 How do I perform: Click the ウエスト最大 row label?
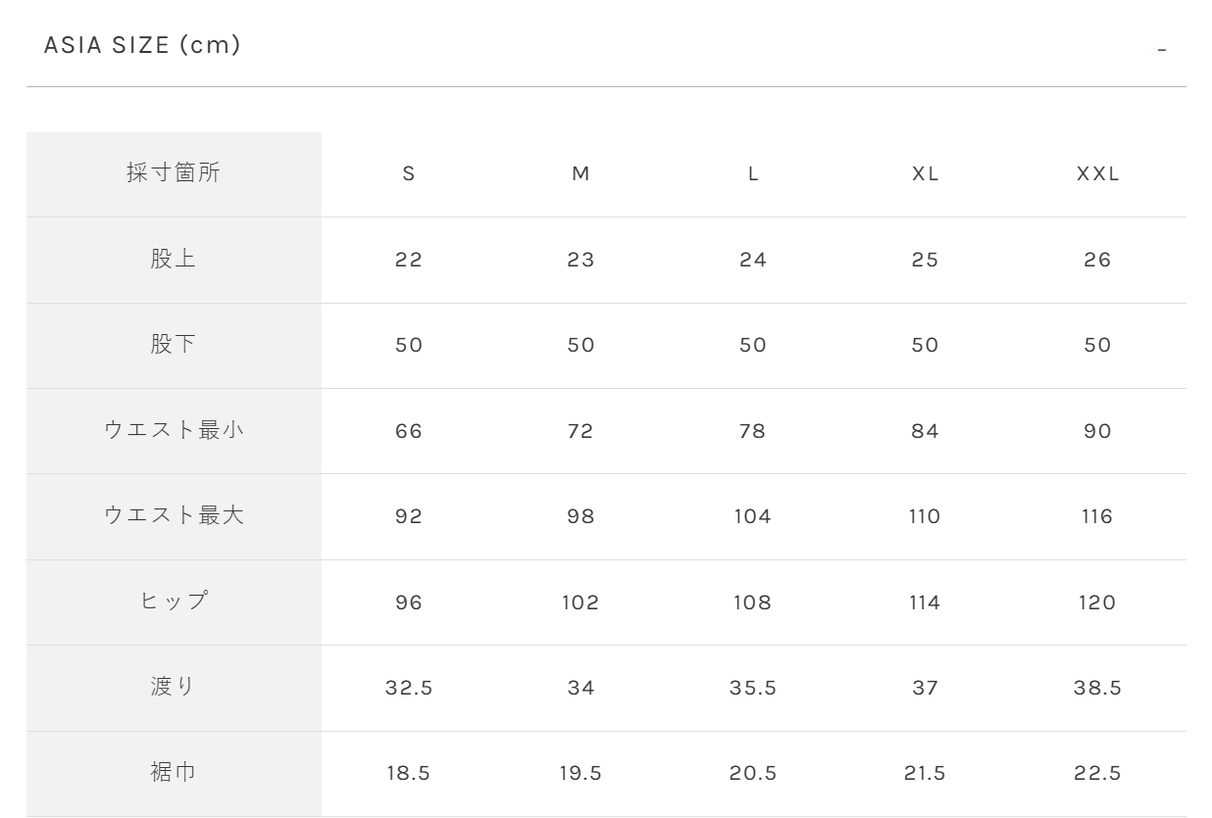tap(174, 516)
